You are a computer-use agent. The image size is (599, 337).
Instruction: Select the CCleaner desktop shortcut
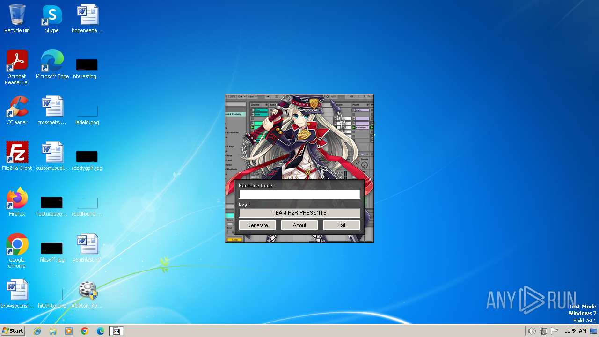(17, 110)
